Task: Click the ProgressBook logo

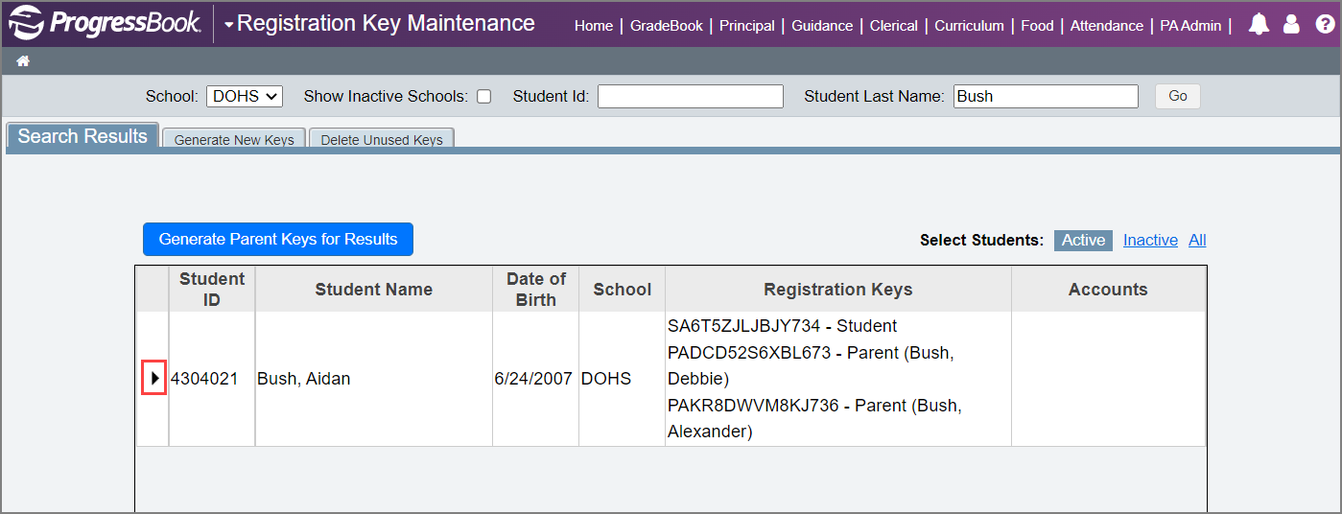Action: 106,23
